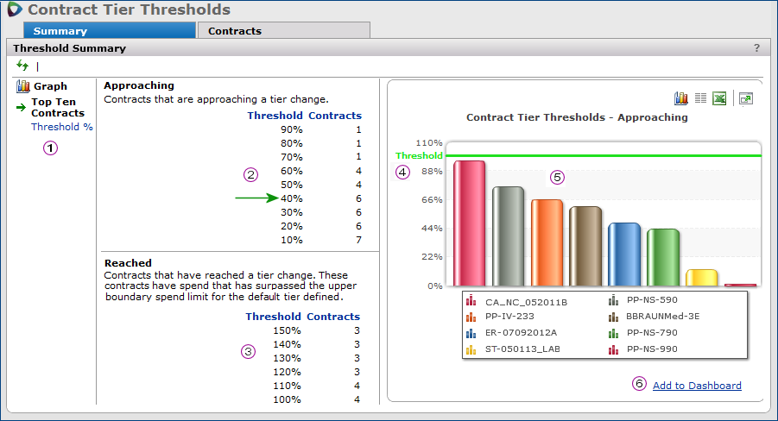Click the orange PP-IV-233 chart bar
This screenshot has width=778, height=421.
(547, 242)
